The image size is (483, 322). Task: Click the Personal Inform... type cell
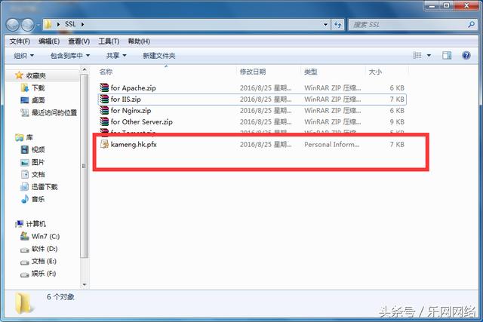[332, 144]
